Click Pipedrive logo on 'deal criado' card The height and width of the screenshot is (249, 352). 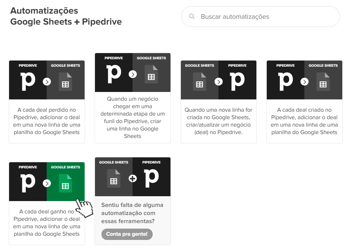point(286,81)
